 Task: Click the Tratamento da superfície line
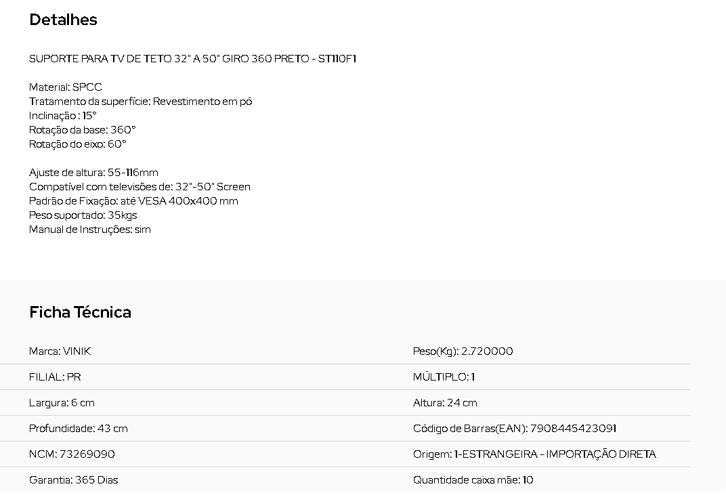pos(140,102)
